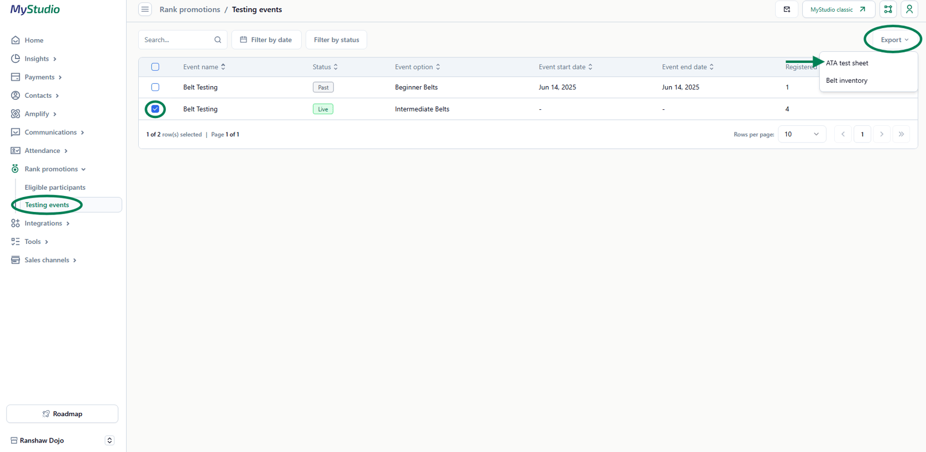Open the user profile icon
926x452 pixels.
tap(909, 9)
